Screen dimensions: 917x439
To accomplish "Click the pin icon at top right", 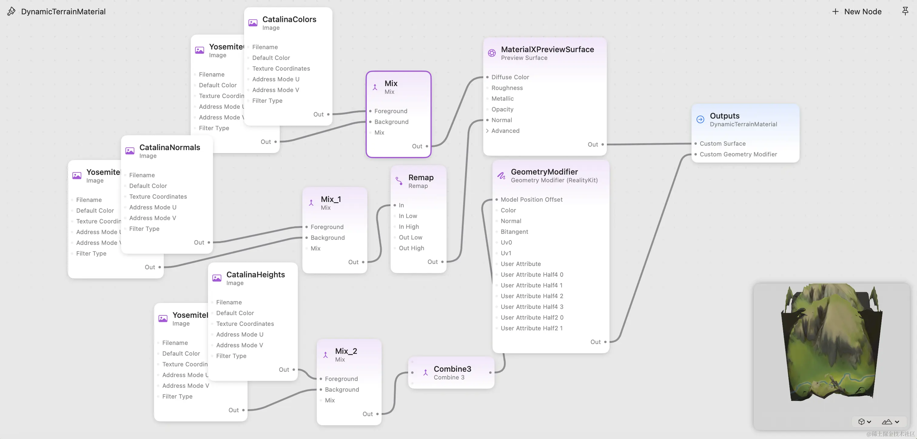I will pyautogui.click(x=905, y=11).
